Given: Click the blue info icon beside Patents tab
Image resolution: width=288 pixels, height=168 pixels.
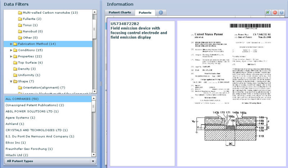Looking at the screenshot, I should click(161, 13).
